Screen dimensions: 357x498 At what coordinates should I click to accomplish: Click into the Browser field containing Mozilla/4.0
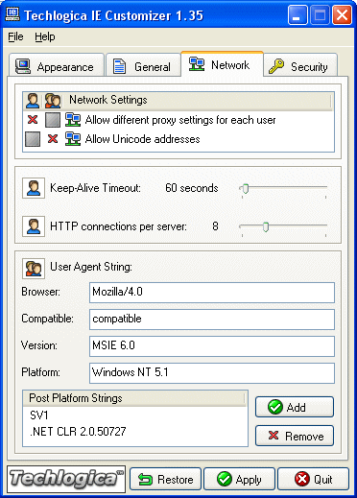(x=212, y=293)
